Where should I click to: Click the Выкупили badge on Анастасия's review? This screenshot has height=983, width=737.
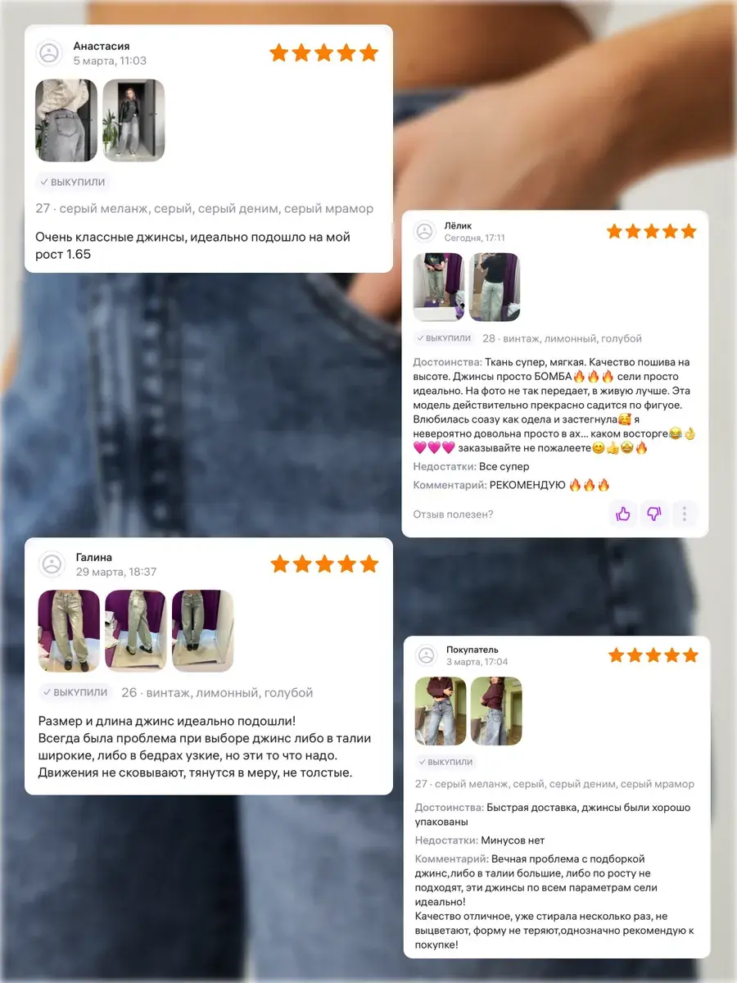click(74, 182)
